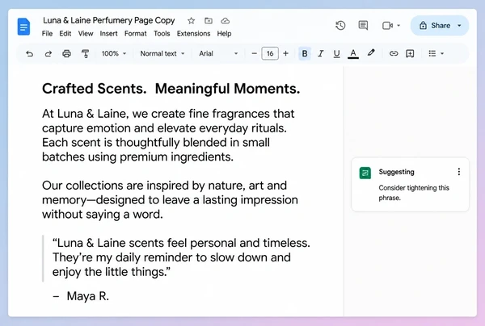The height and width of the screenshot is (326, 485).
Task: Open the text color picker
Action: [x=353, y=54]
